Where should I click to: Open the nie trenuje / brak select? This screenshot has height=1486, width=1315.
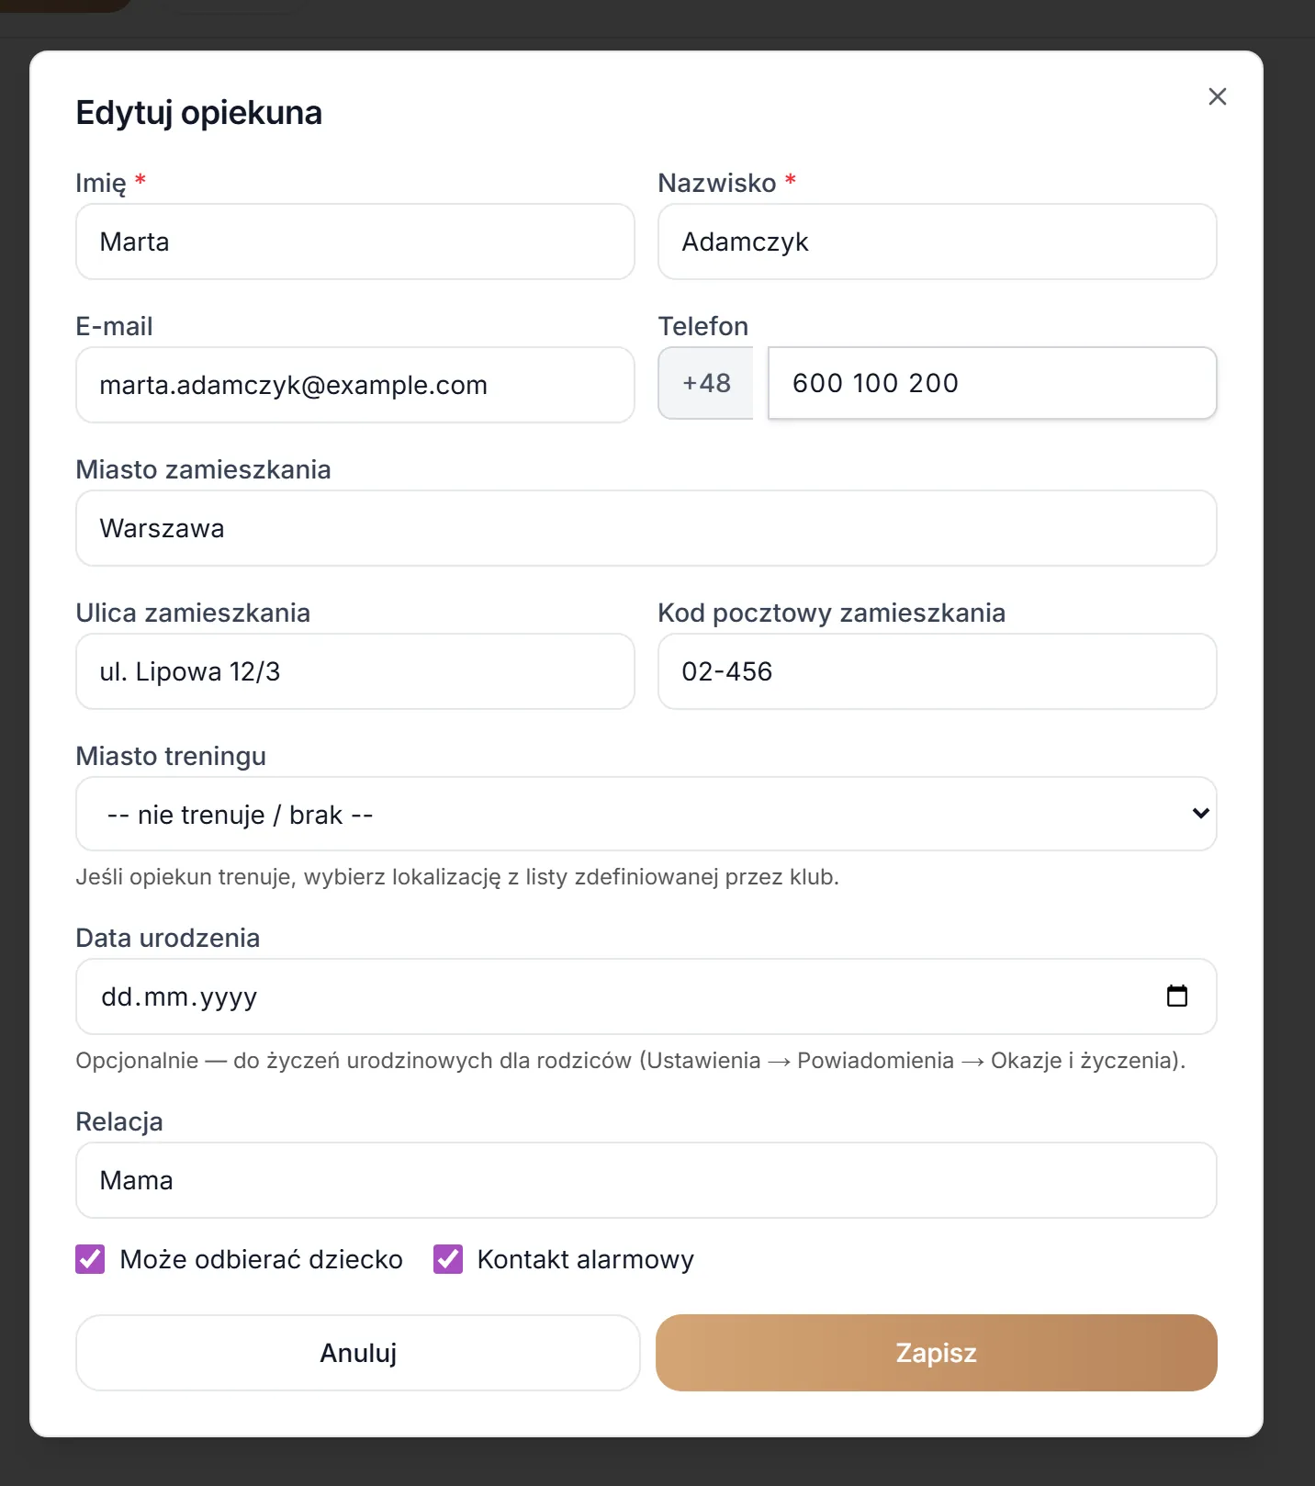coord(646,814)
